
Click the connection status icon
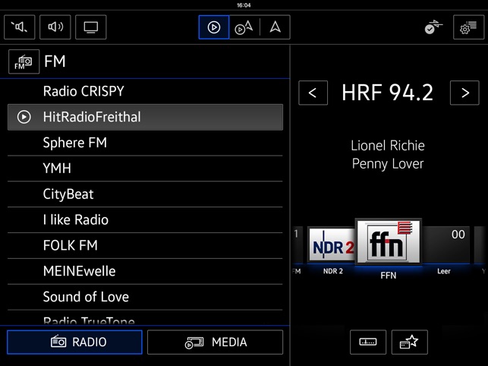pos(433,27)
